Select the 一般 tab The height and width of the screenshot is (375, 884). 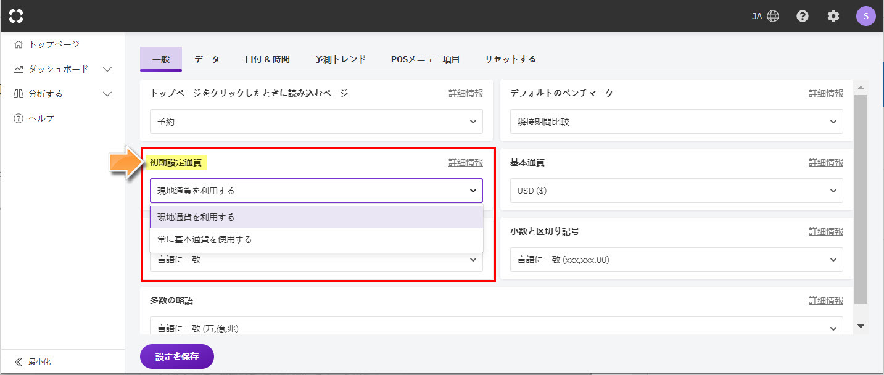(x=161, y=59)
